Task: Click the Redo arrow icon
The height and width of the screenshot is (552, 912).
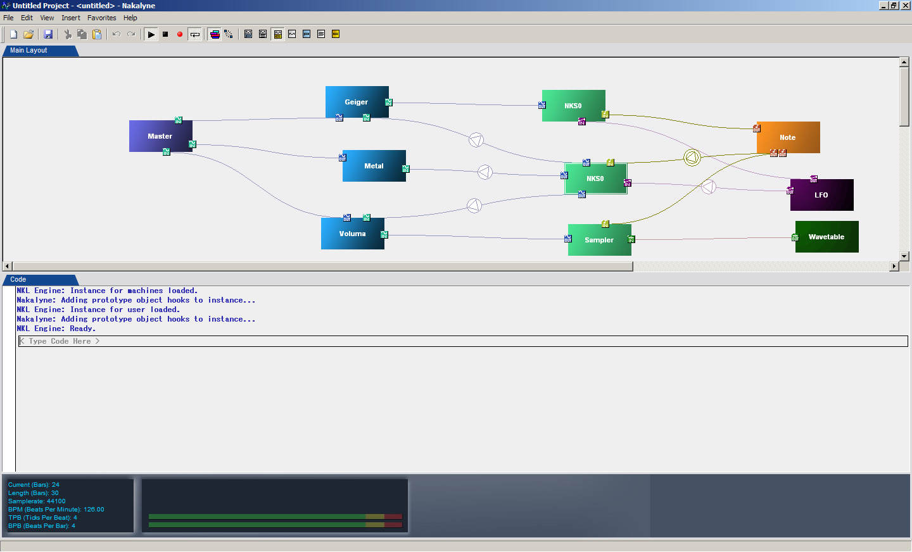Action: click(131, 34)
